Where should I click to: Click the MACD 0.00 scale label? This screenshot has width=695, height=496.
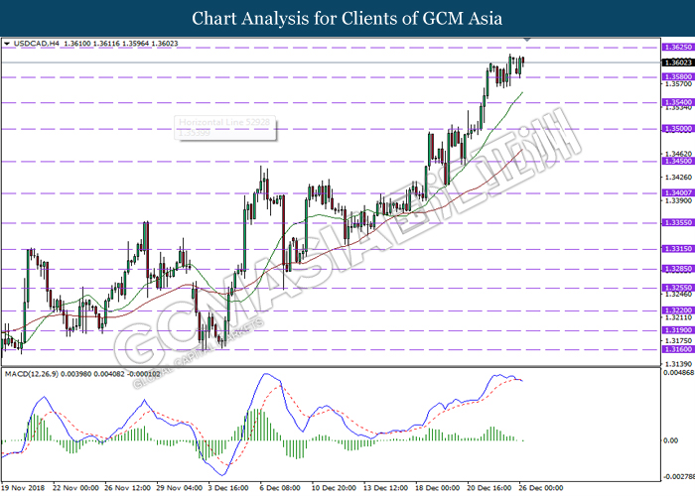pyautogui.click(x=670, y=440)
